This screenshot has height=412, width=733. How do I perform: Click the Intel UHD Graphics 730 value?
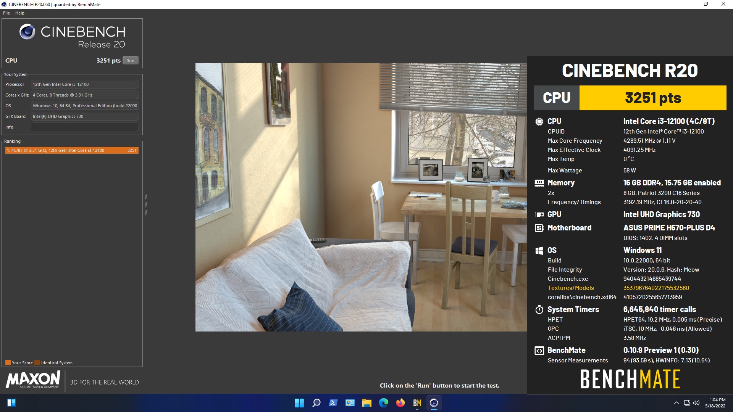[x=661, y=214]
